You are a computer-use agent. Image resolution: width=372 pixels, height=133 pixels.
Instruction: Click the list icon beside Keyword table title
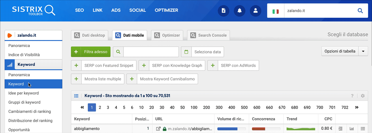pos(76,96)
